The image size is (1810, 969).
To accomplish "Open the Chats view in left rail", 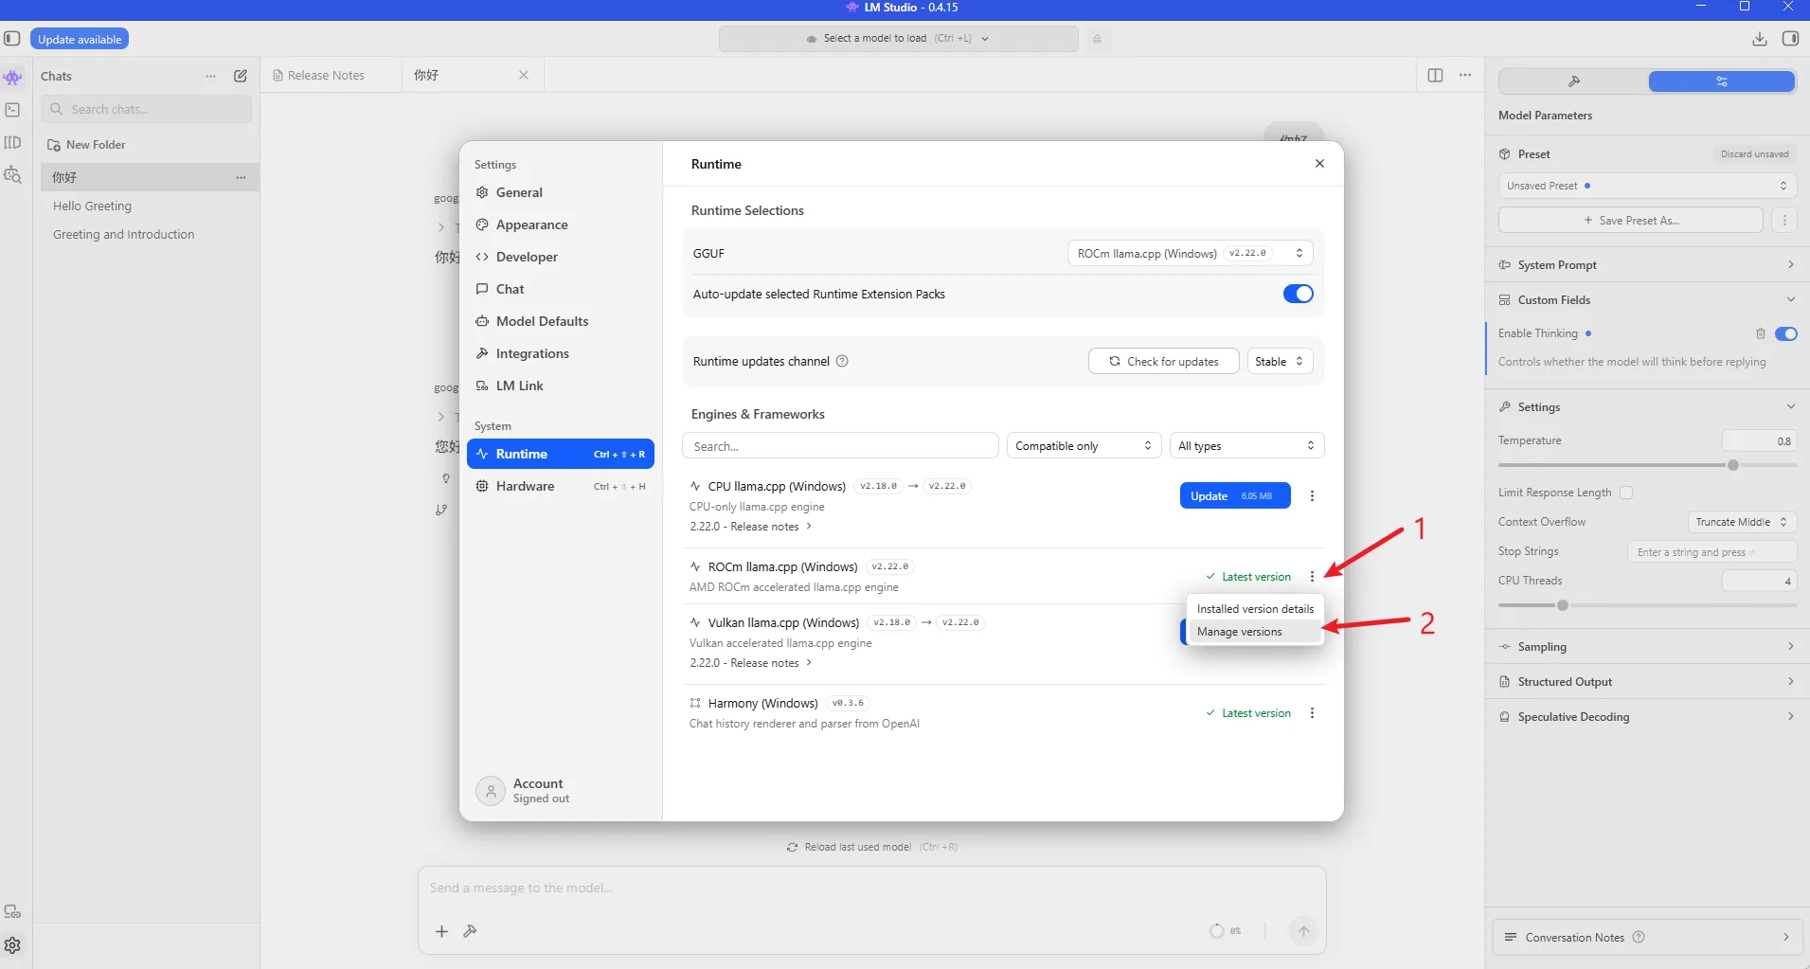I will click(12, 78).
